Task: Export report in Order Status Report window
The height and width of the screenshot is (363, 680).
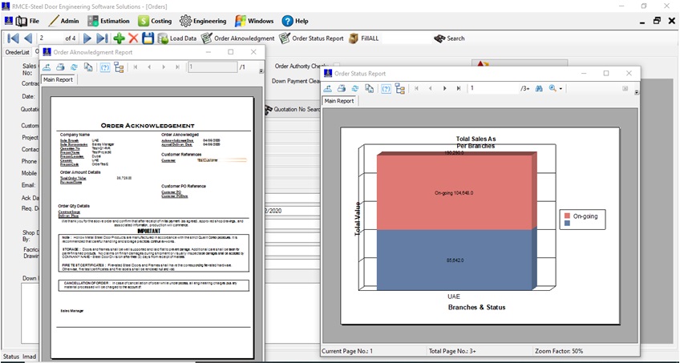Action: [328, 88]
